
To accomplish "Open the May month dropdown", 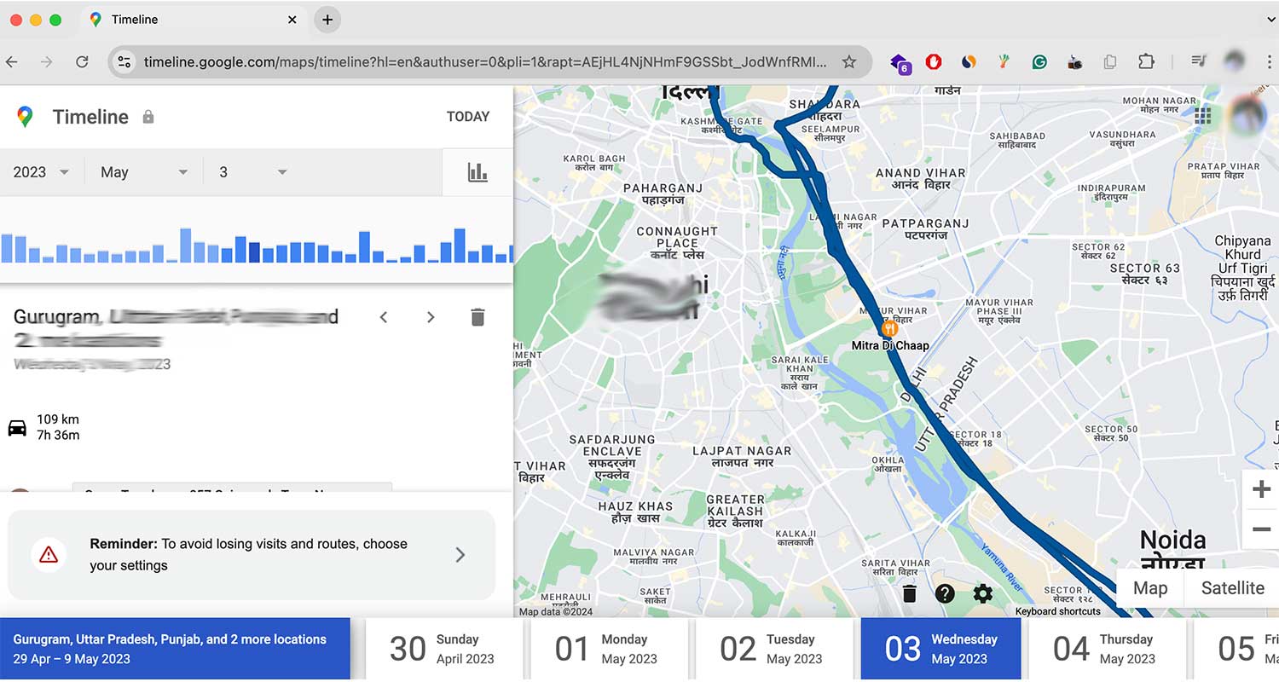I will (143, 171).
